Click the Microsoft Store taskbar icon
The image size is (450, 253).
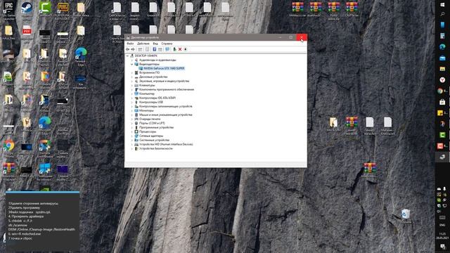[442, 102]
